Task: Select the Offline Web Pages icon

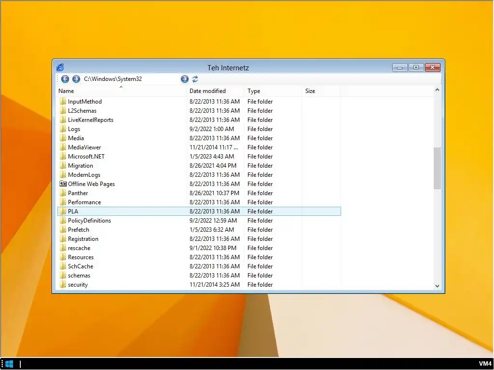Action: pos(63,184)
